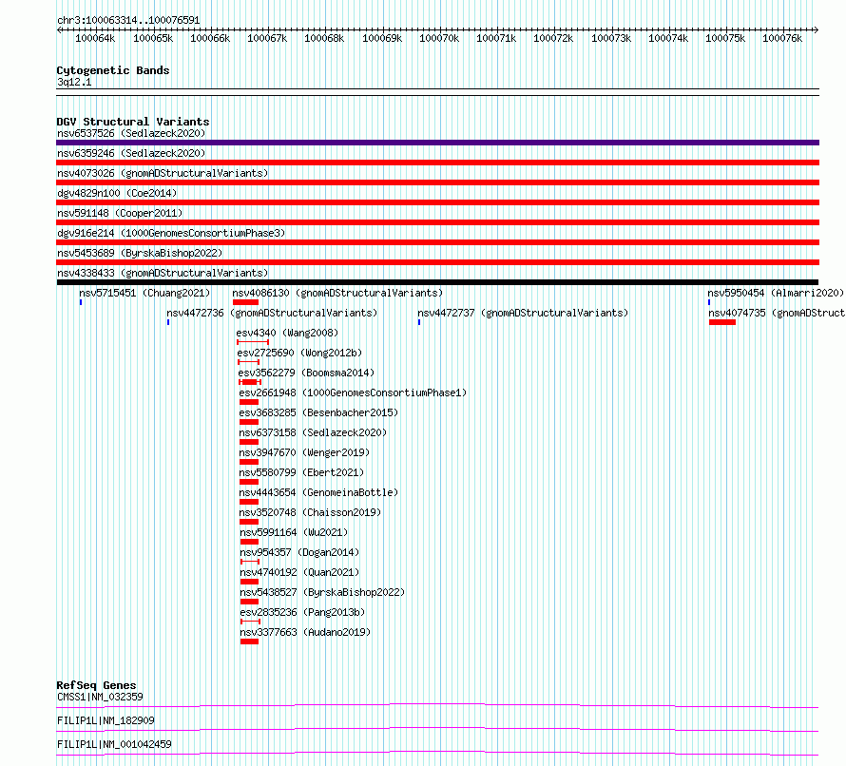This screenshot has height=766, width=846.
Task: Open esv3683285 (Besenbacher2015) variant
Action: click(318, 412)
